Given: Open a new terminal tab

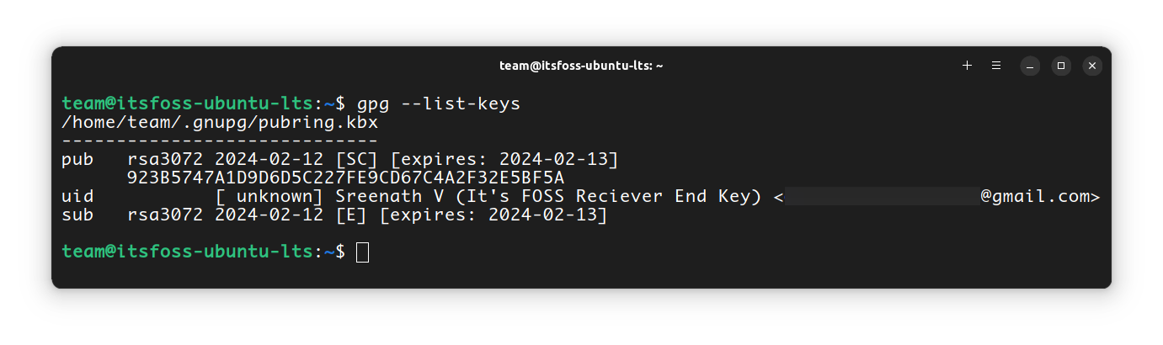Looking at the screenshot, I should [x=967, y=66].
